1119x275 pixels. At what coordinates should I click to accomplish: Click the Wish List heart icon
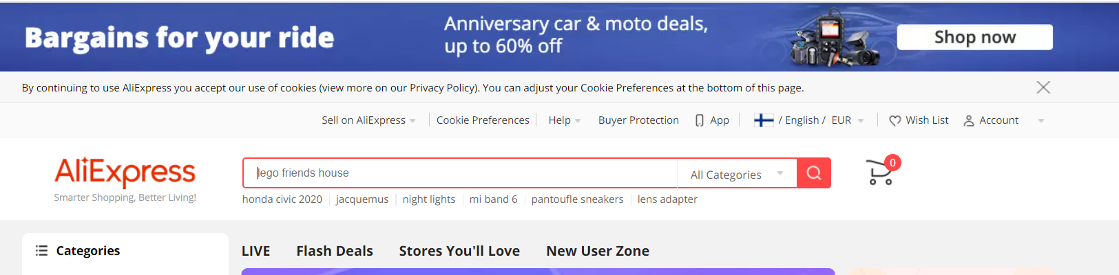895,120
